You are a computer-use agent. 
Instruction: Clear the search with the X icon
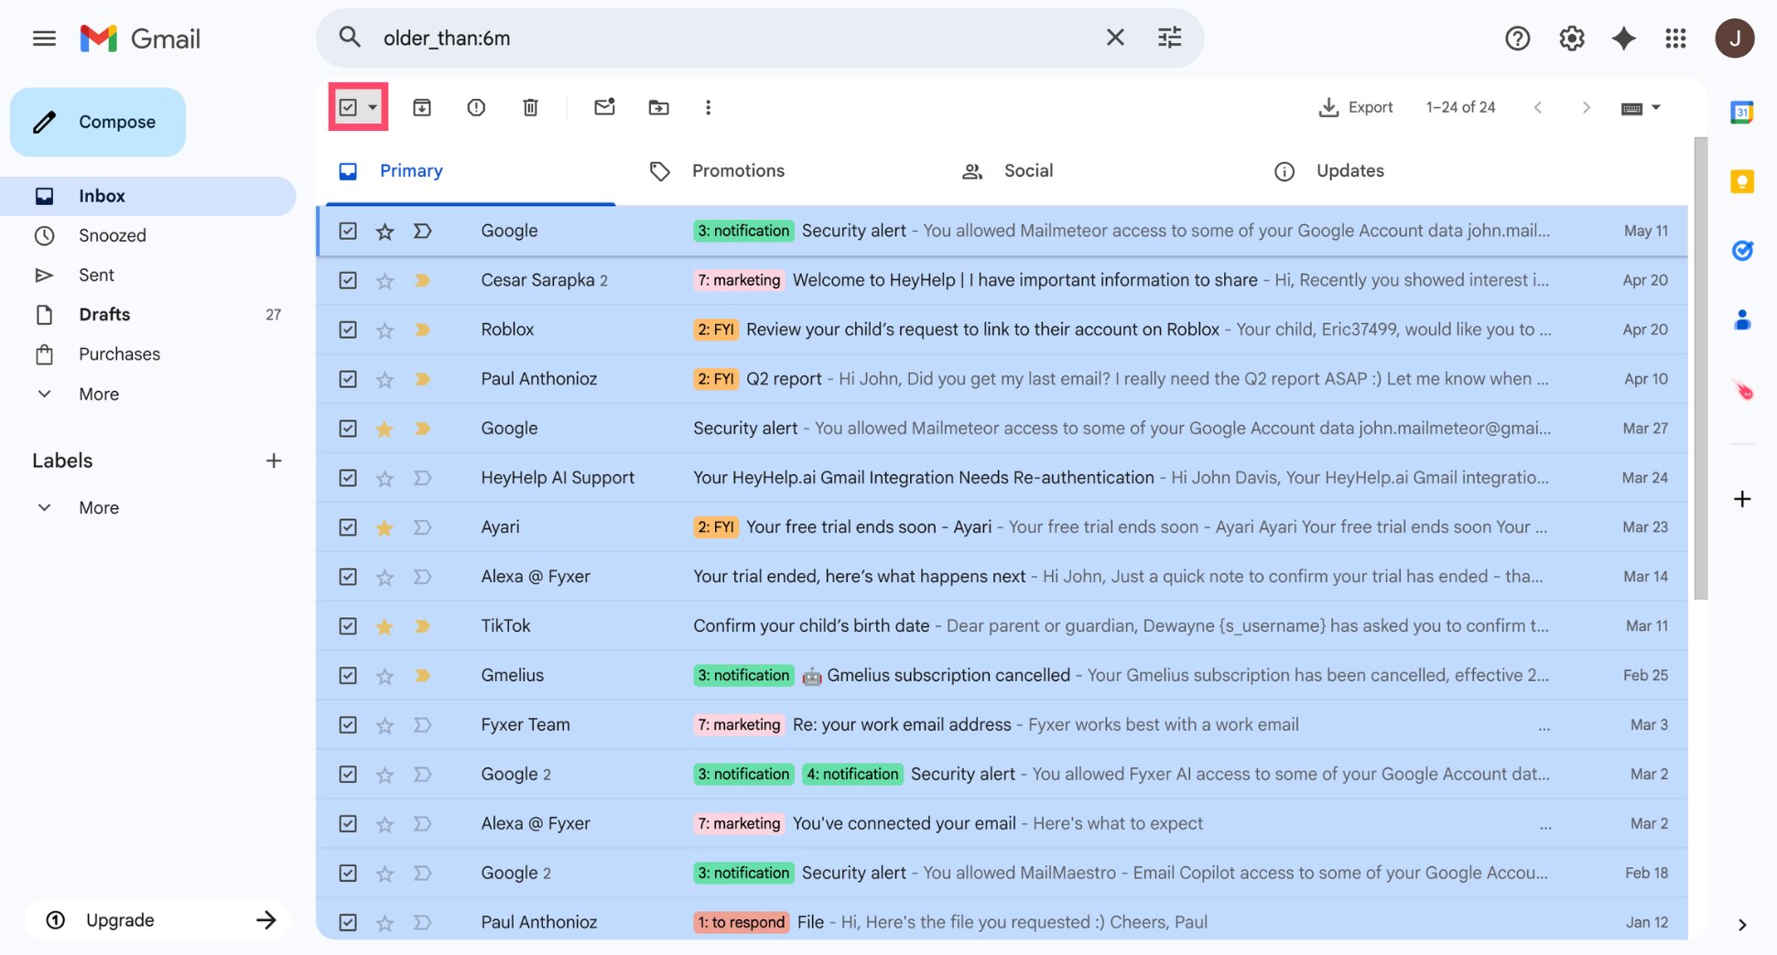1115,38
